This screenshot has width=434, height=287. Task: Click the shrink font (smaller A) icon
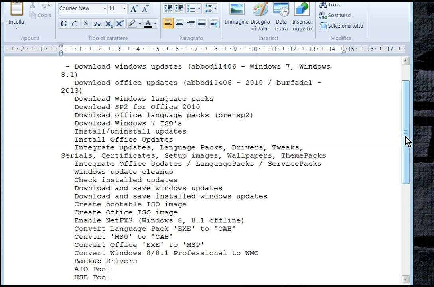(145, 9)
